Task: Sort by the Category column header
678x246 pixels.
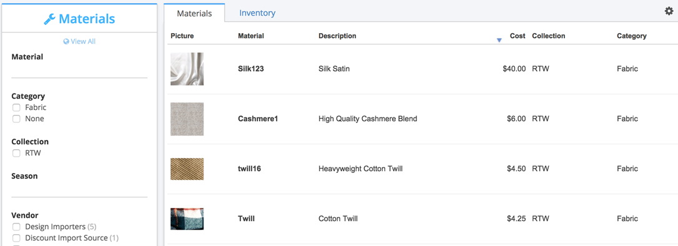Action: 632,36
